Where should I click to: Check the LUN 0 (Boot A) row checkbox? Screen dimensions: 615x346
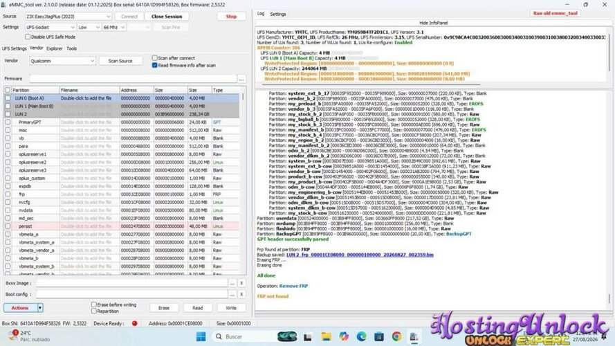point(8,98)
